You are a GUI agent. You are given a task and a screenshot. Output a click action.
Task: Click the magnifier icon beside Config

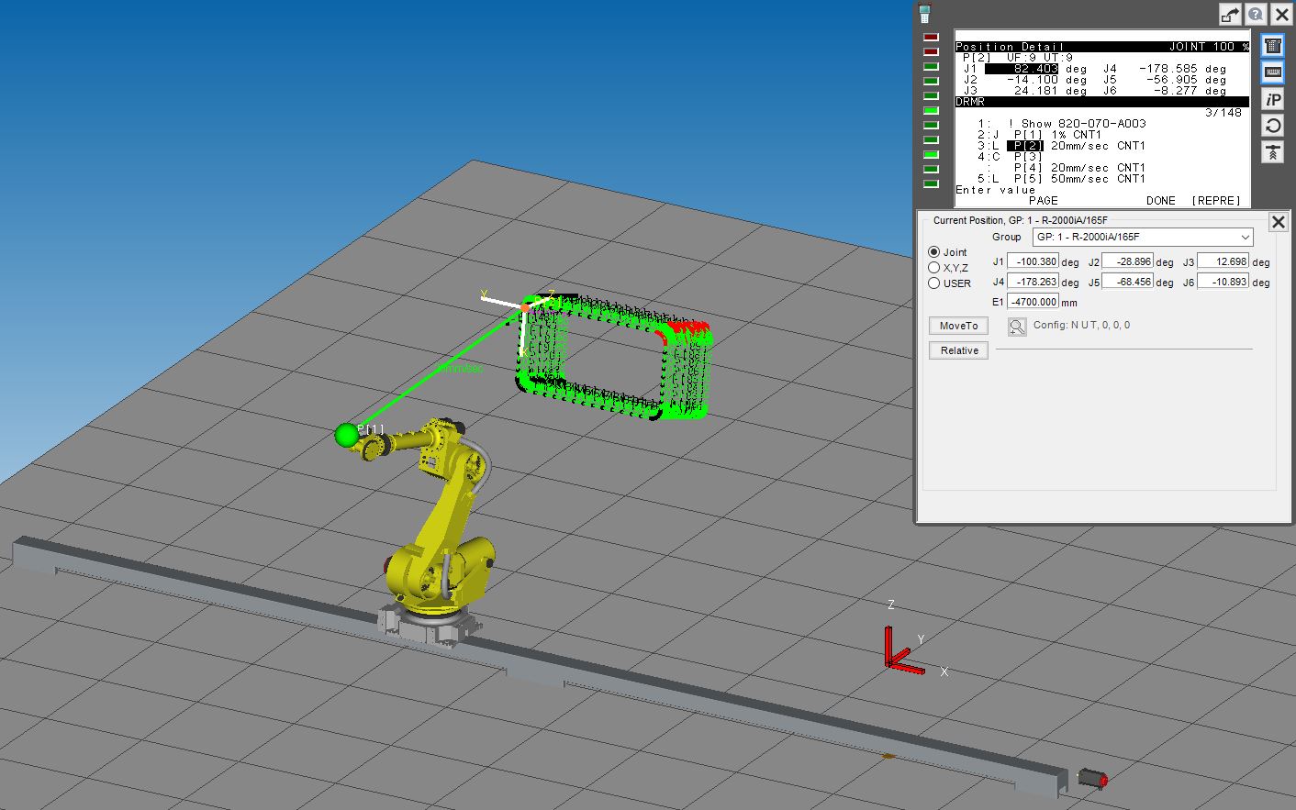click(x=1016, y=327)
